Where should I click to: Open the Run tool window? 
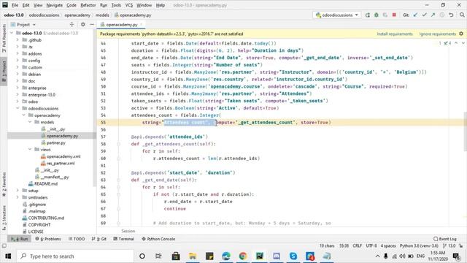pos(20,239)
